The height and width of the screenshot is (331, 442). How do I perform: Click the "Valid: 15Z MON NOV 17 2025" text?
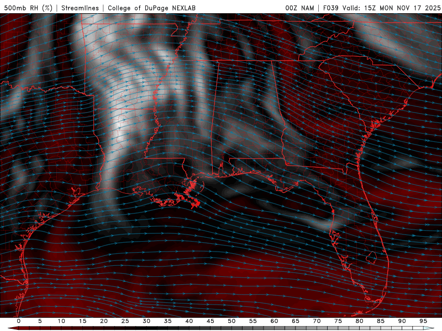pos(392,8)
